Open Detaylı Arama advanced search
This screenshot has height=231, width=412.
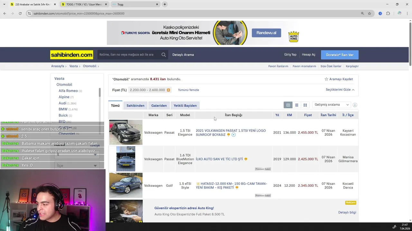click(x=183, y=55)
